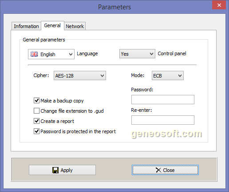The width and height of the screenshot is (229, 192).
Task: Select the General tab
Action: 52,25
